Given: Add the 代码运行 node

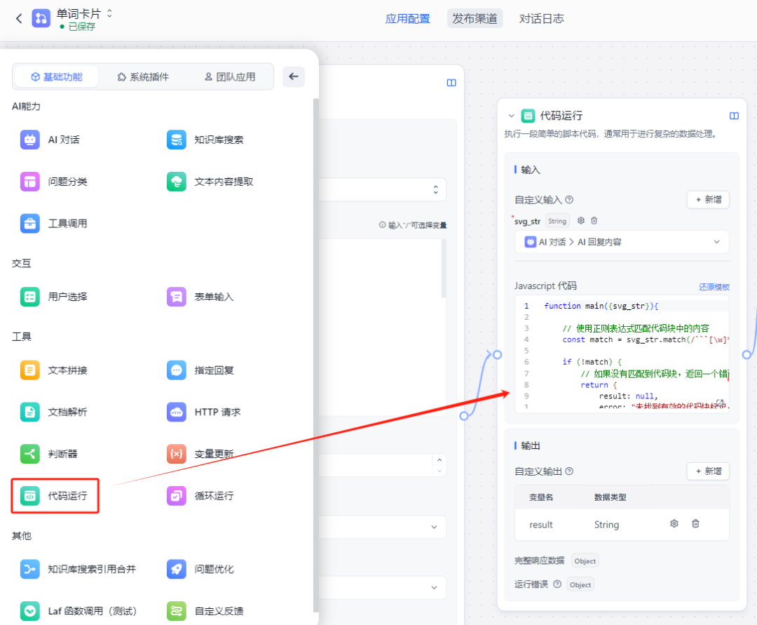Looking at the screenshot, I should (54, 496).
